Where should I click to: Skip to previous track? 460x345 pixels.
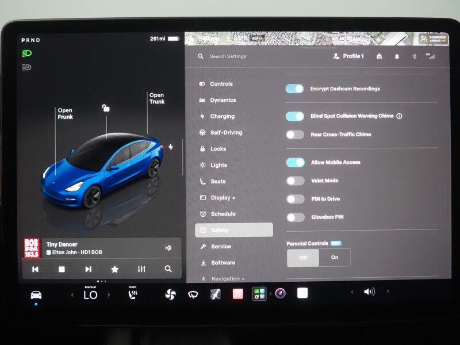click(x=35, y=269)
